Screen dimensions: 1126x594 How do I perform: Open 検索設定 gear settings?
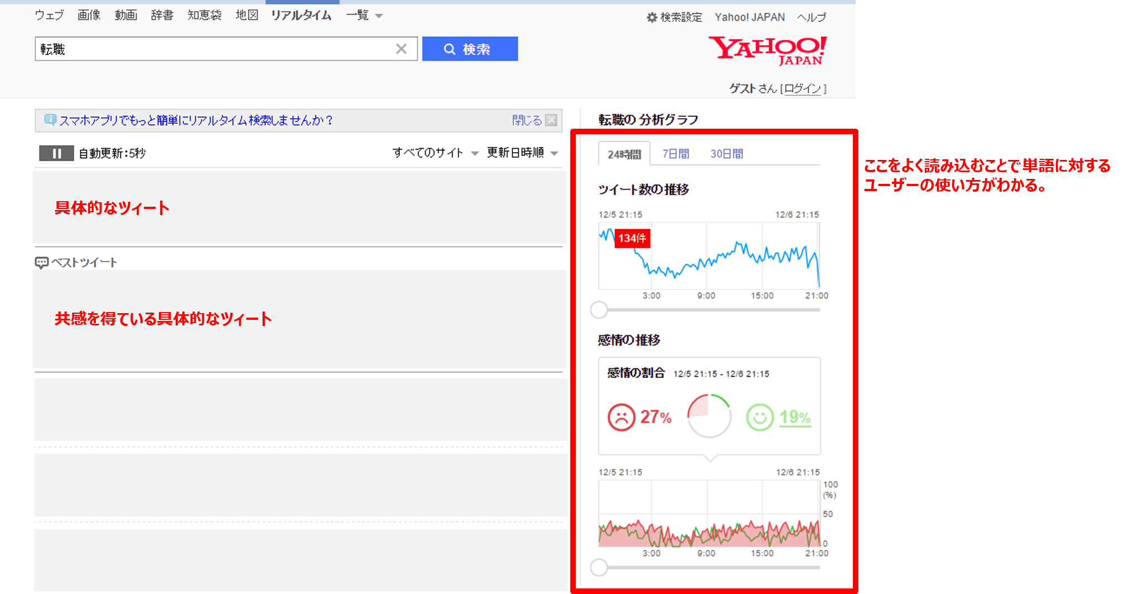click(674, 17)
